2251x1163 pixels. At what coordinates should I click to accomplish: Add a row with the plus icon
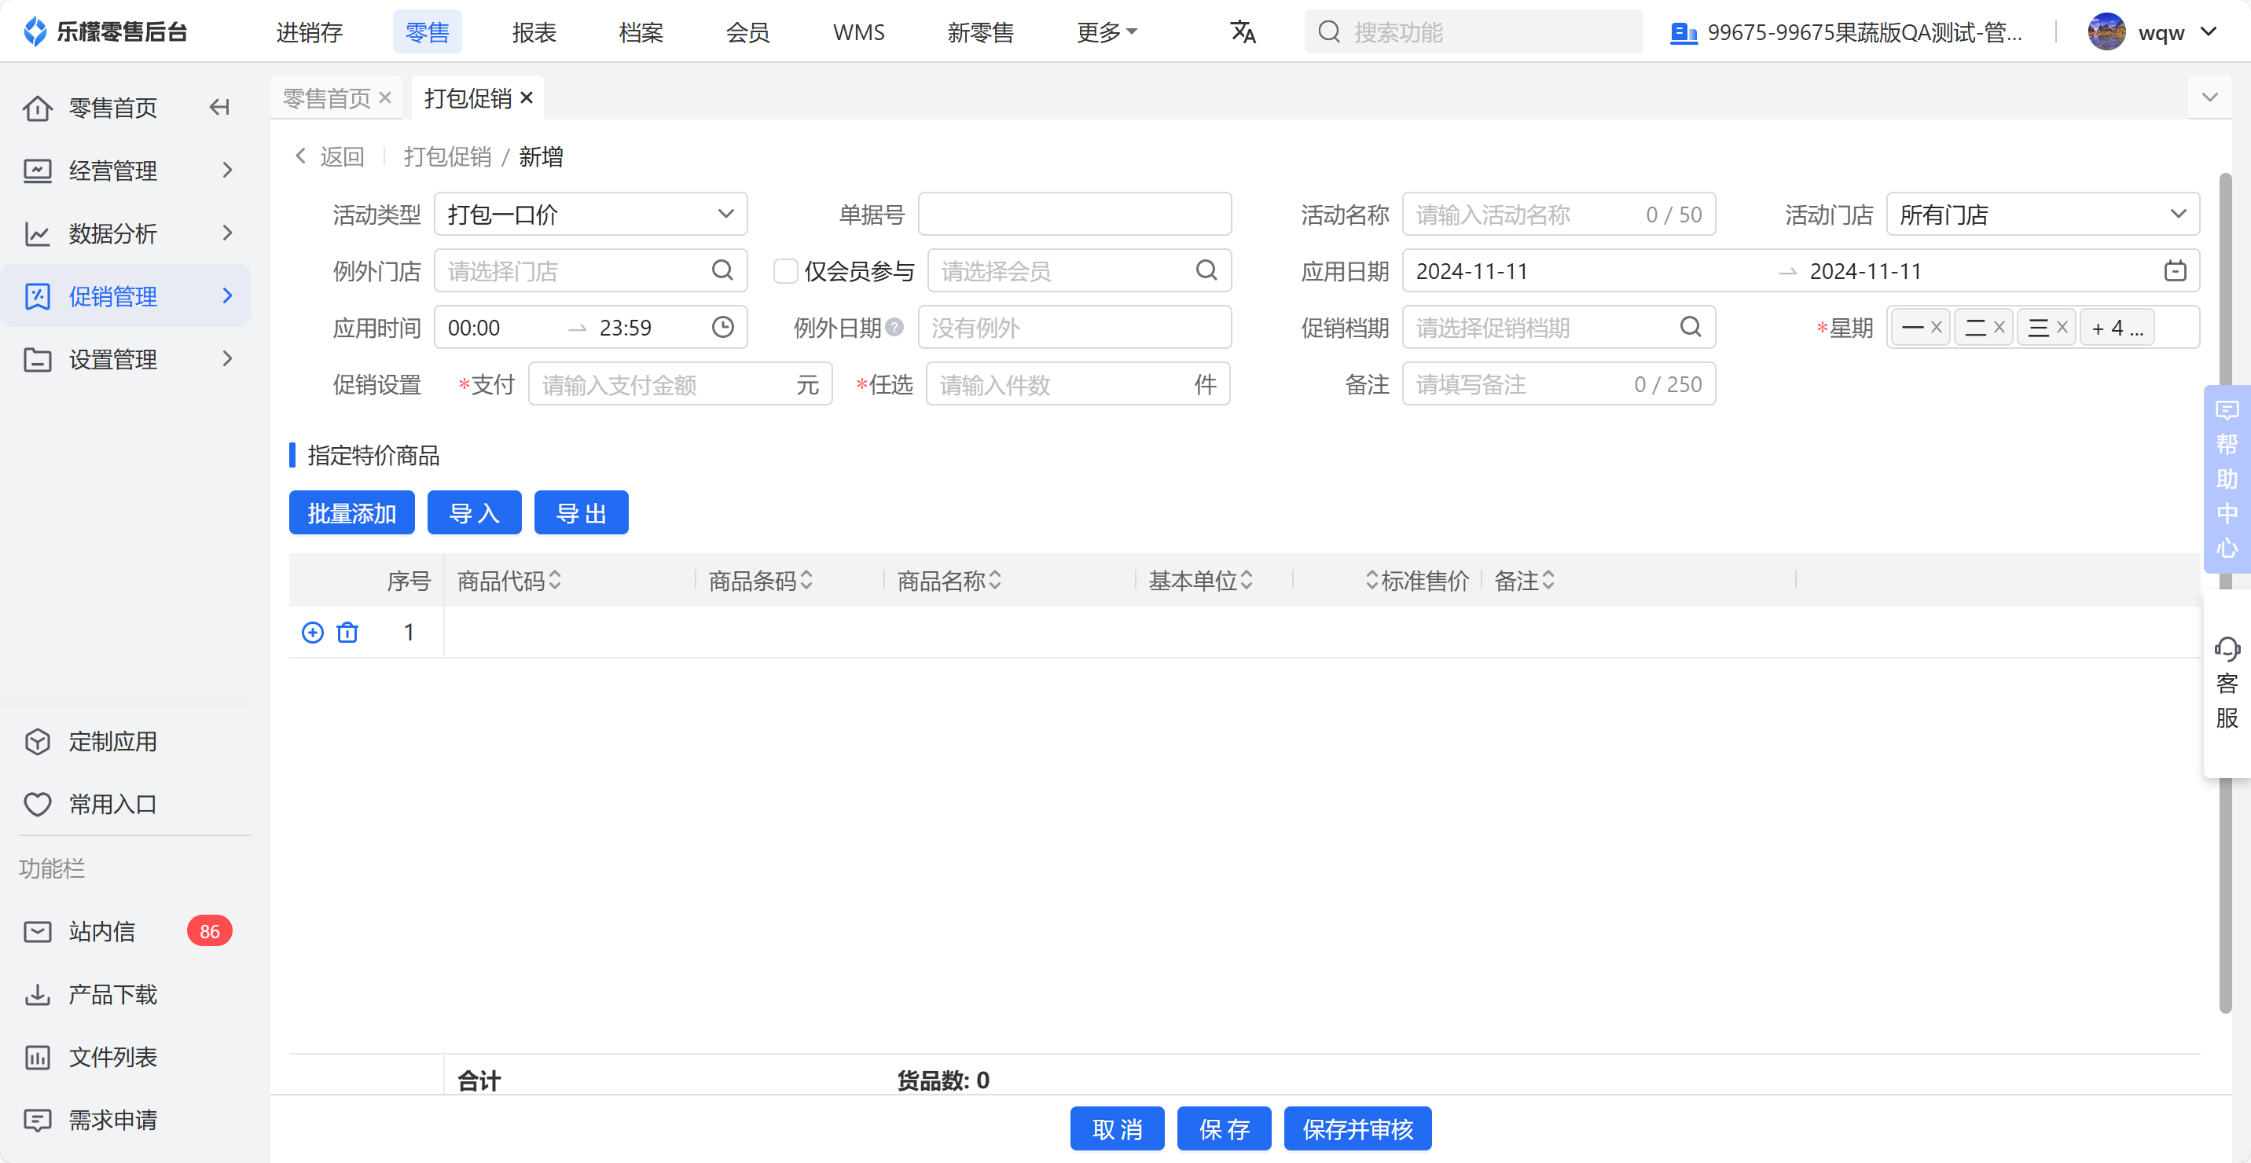click(x=312, y=632)
